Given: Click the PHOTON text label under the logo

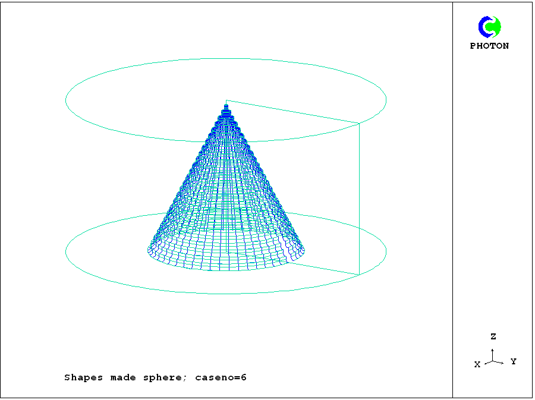Looking at the screenshot, I should click(x=489, y=46).
